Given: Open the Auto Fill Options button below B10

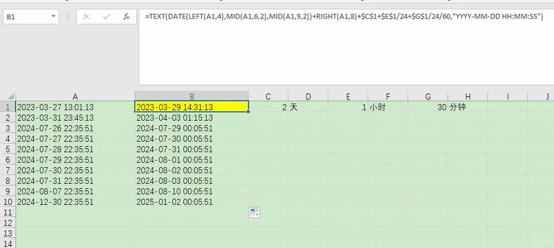Looking at the screenshot, I should pyautogui.click(x=254, y=213).
